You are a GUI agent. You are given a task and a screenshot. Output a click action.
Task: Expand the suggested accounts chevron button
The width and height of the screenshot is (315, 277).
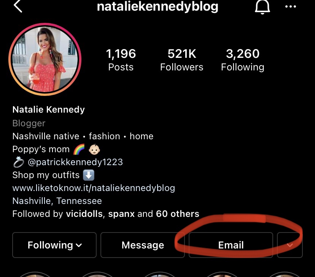pyautogui.click(x=290, y=245)
